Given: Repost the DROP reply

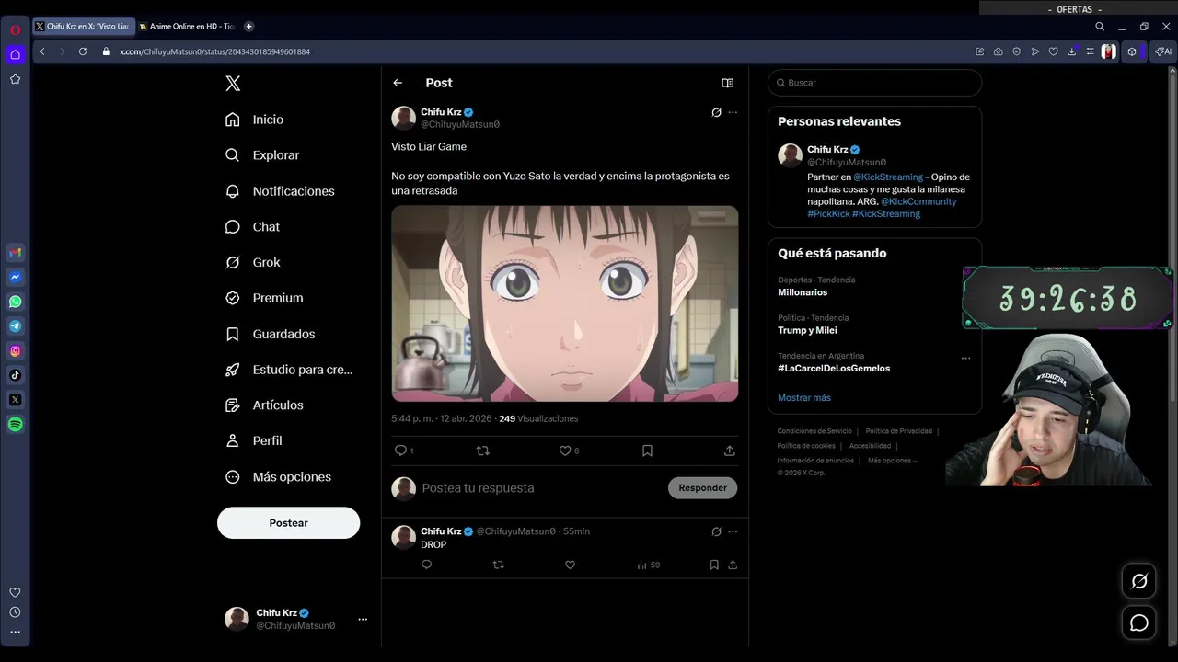Looking at the screenshot, I should pyautogui.click(x=498, y=565).
